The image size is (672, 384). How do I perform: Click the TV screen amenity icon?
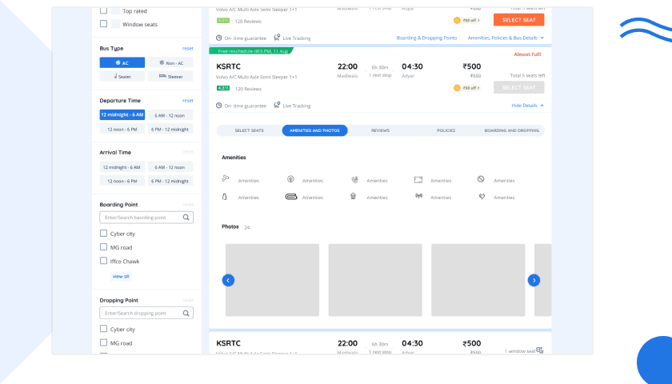(x=418, y=180)
